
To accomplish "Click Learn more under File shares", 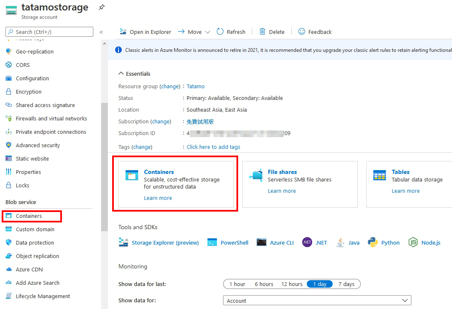I will coord(282,191).
